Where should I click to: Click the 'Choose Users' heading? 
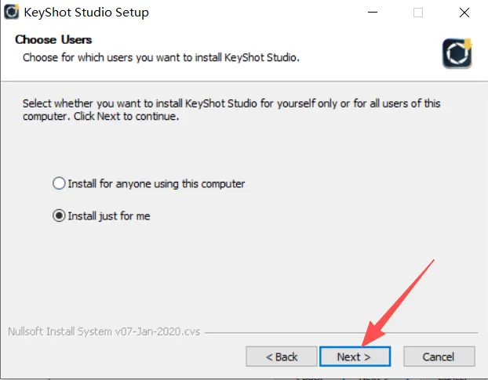point(53,39)
